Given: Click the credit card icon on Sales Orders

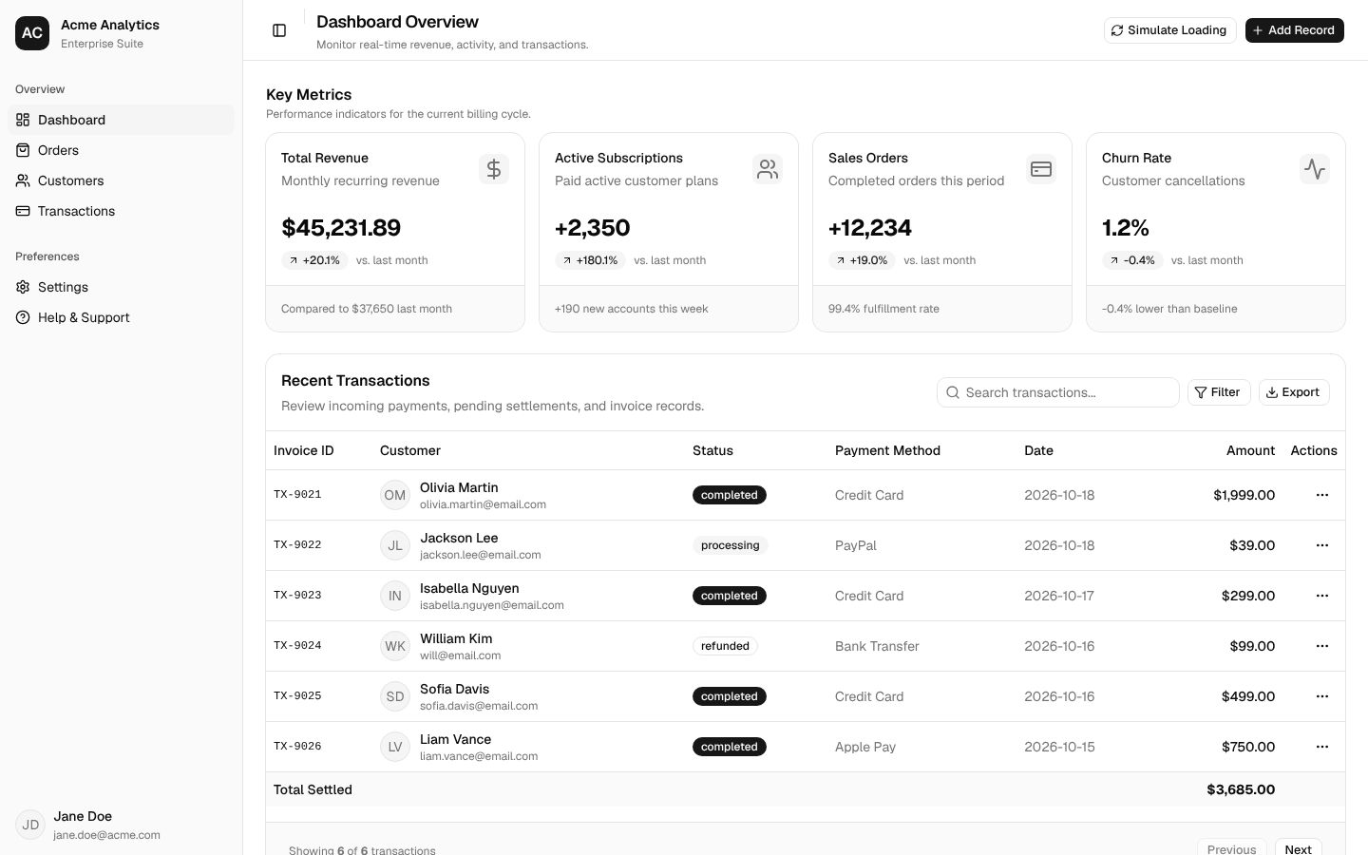Looking at the screenshot, I should 1041,169.
